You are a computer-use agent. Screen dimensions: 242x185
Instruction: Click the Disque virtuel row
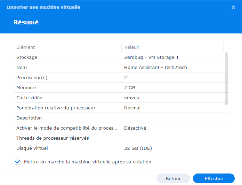click(121, 148)
